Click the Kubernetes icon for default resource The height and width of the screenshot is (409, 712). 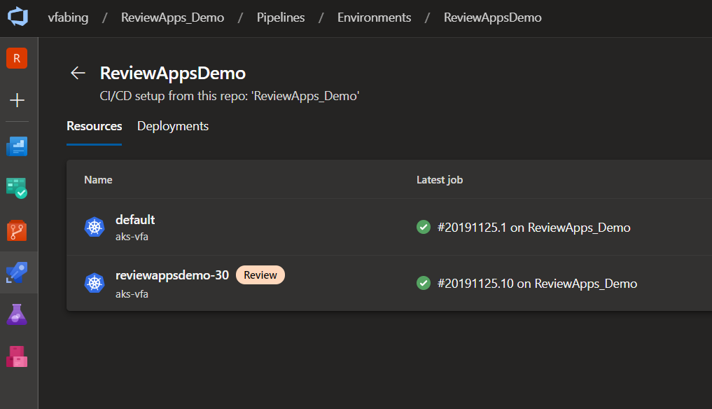[x=95, y=227]
